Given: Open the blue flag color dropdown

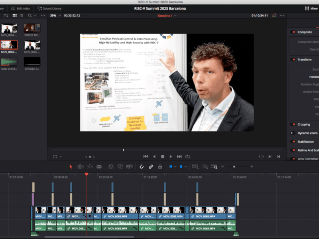Looking at the screenshot, I should 175,167.
